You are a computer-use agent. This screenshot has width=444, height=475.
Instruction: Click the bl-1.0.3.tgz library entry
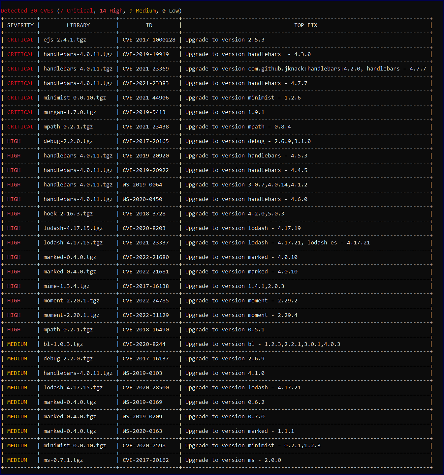[x=63, y=344]
